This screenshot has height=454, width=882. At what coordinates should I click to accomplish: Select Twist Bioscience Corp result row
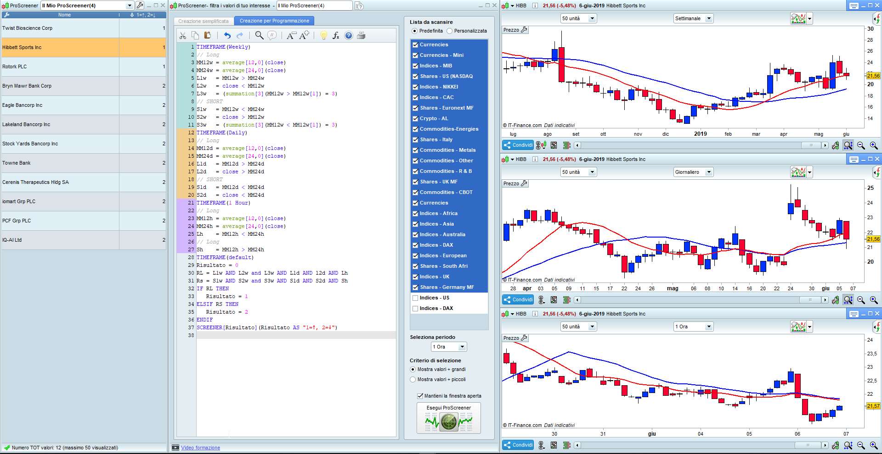point(84,28)
